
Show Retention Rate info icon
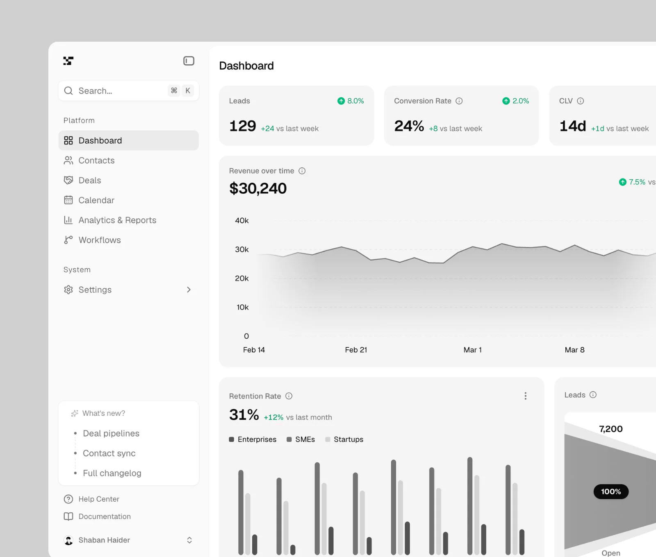pyautogui.click(x=289, y=396)
